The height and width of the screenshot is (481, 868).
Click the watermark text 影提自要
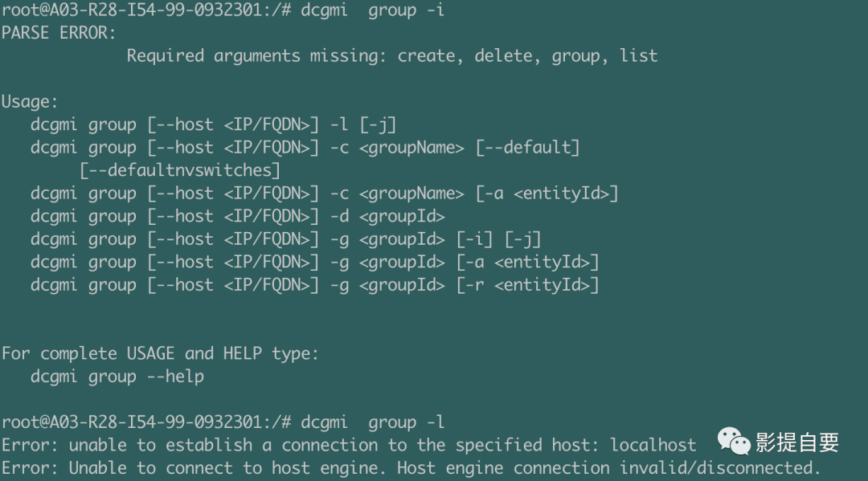pyautogui.click(x=797, y=442)
